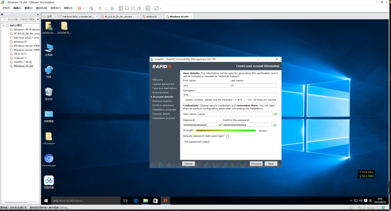Enable Require password reset upon login checkbox
The image size is (391, 211).
pos(228,136)
